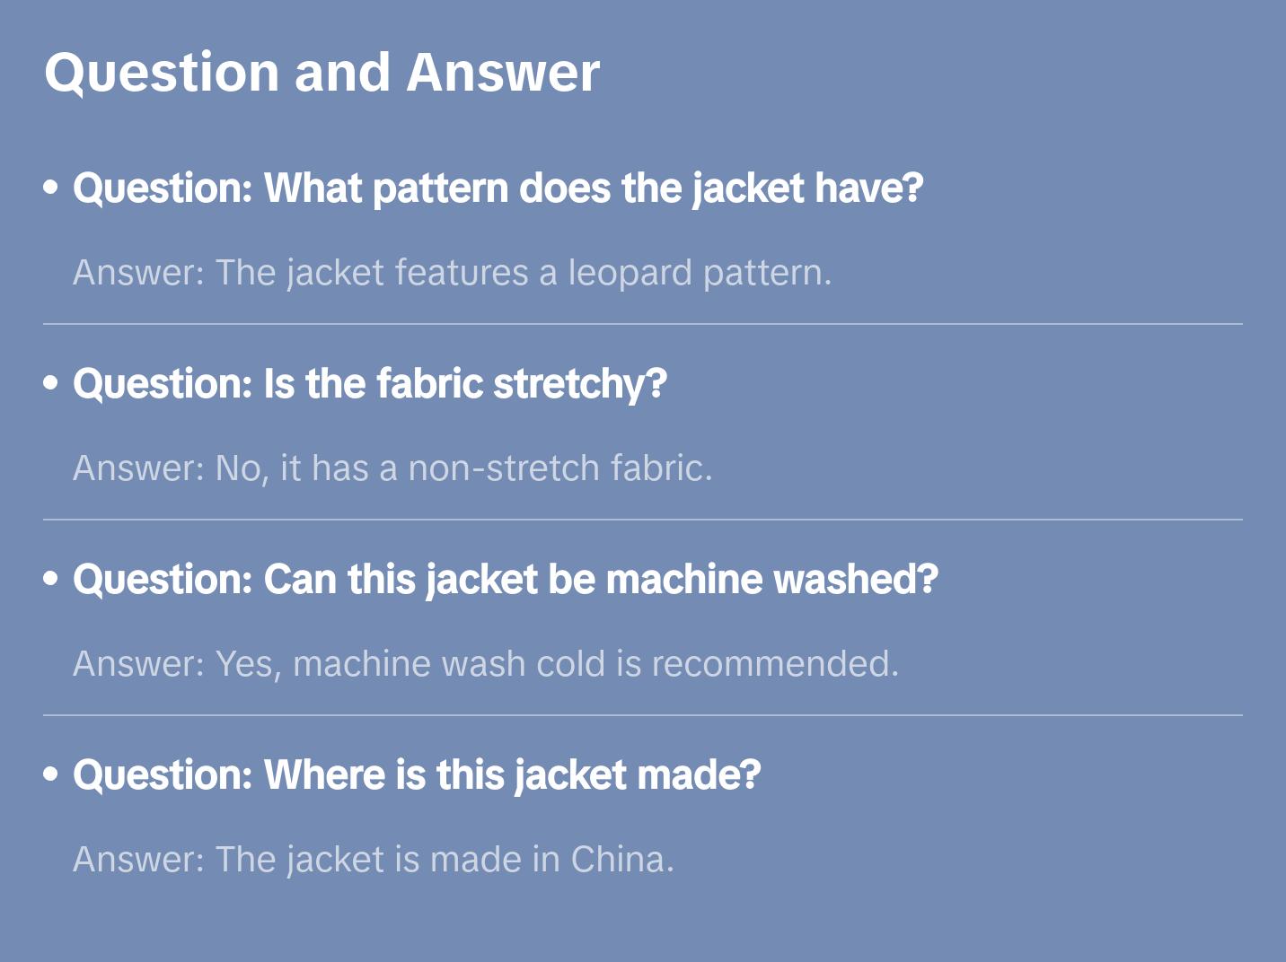The width and height of the screenshot is (1286, 962).
Task: Click the bullet before the machine washed question
Action: point(51,579)
